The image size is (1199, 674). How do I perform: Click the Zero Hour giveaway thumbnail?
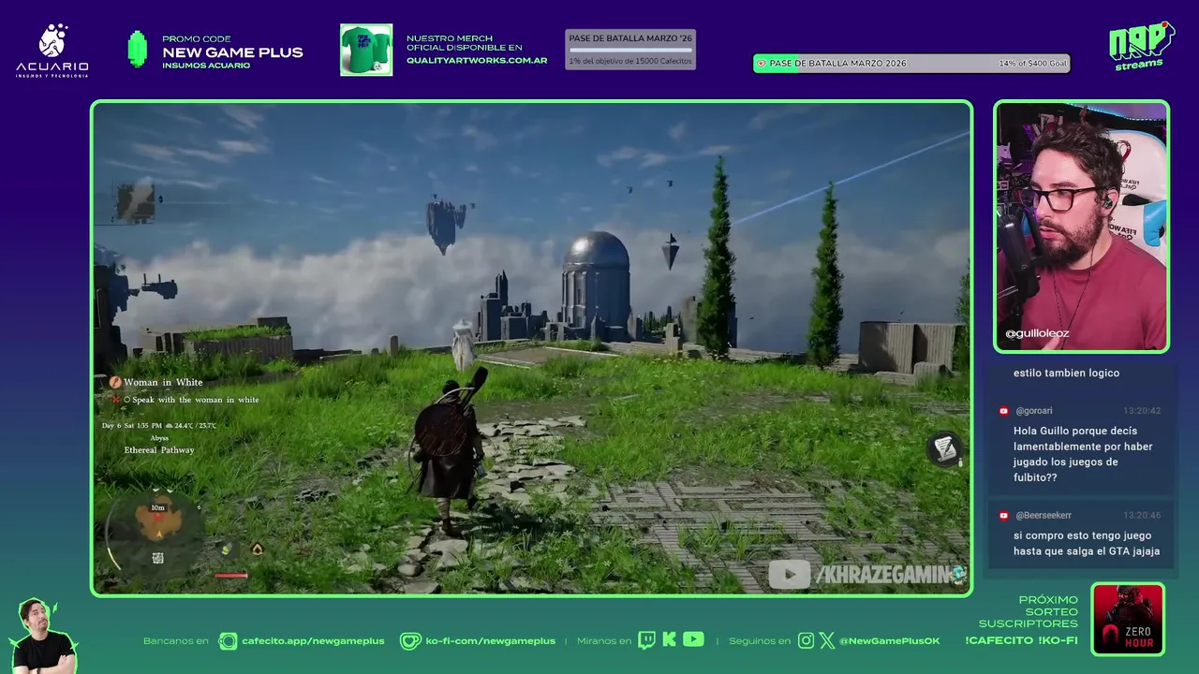1128,619
